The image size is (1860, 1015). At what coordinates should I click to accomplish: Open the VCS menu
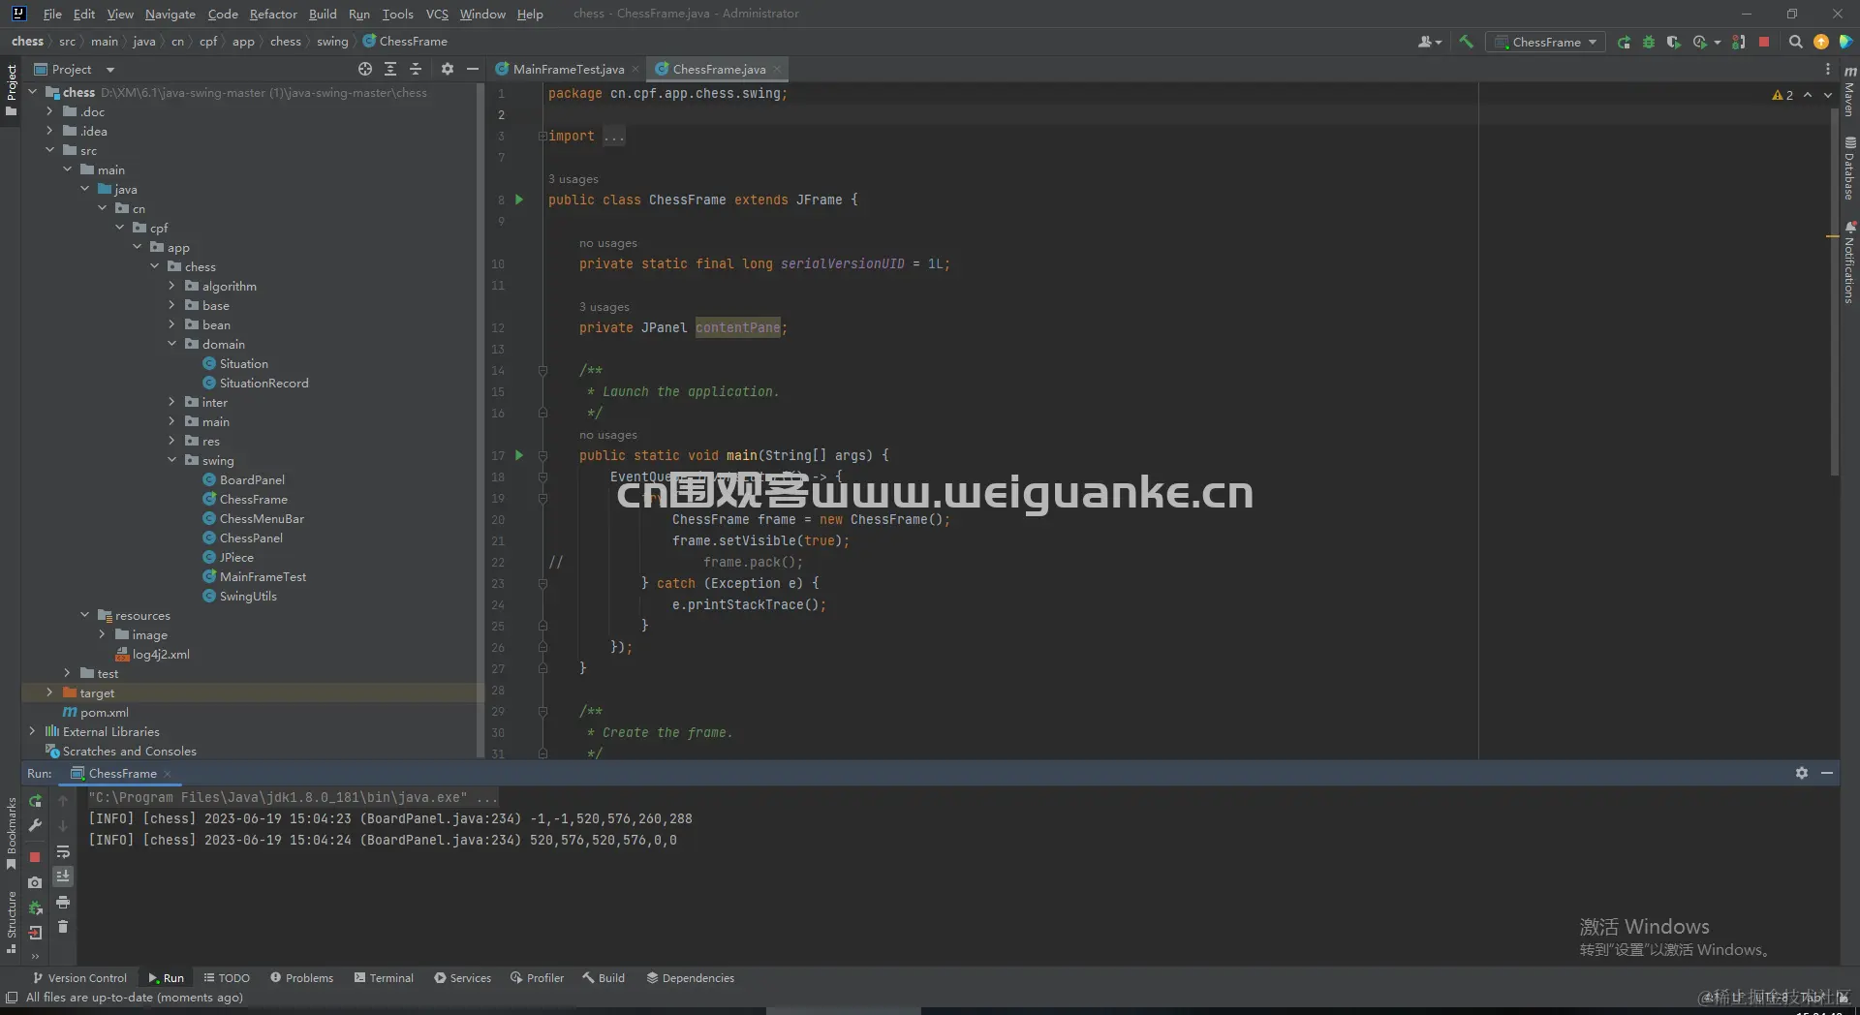(x=437, y=14)
